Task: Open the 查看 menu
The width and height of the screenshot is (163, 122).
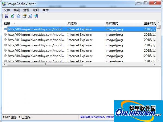Action: click(x=26, y=10)
